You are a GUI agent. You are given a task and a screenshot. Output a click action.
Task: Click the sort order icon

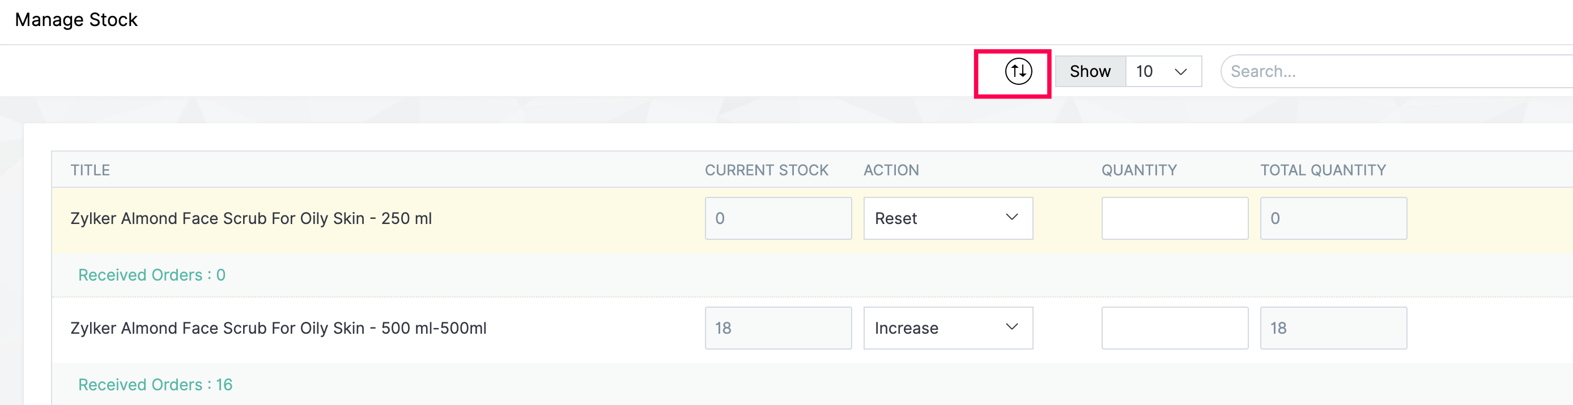pyautogui.click(x=1018, y=71)
